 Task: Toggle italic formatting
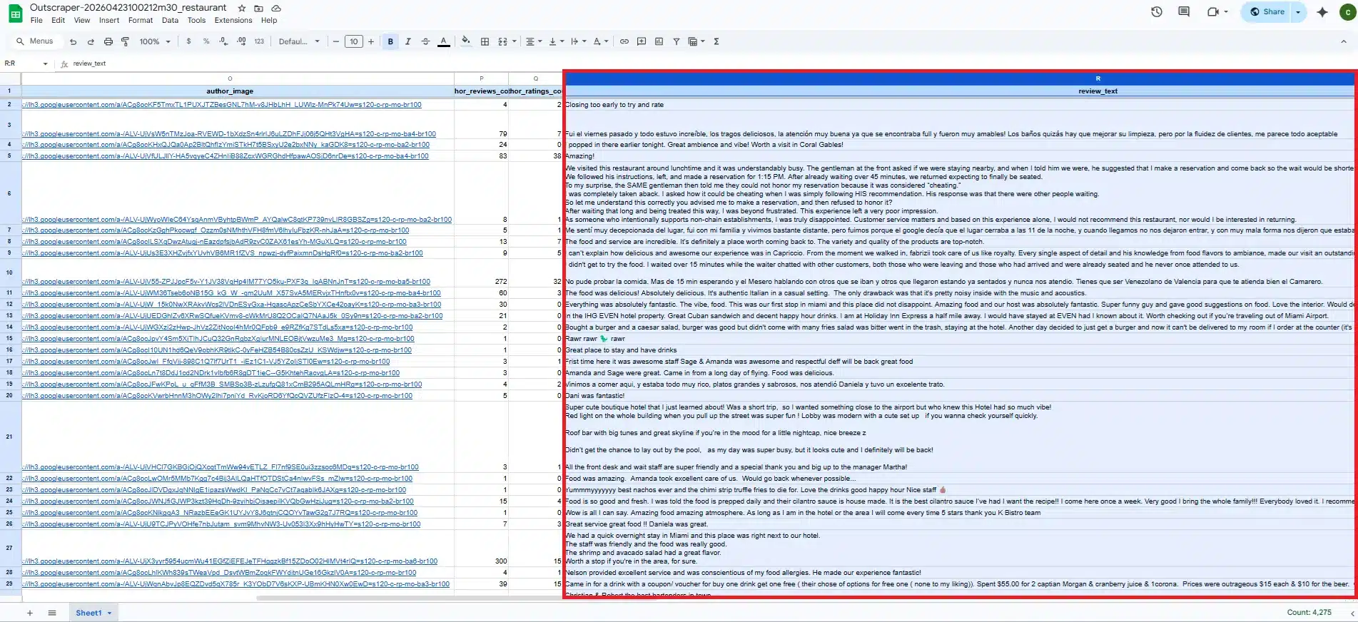[x=407, y=41]
